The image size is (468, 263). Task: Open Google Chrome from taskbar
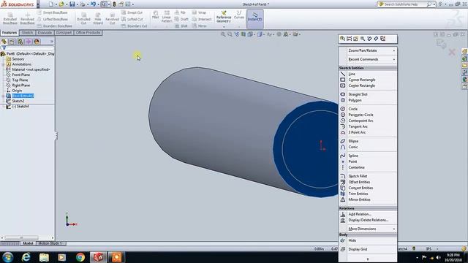[x=80, y=257]
